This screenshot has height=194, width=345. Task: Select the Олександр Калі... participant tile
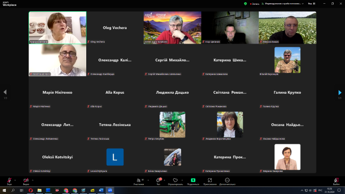coord(115,60)
